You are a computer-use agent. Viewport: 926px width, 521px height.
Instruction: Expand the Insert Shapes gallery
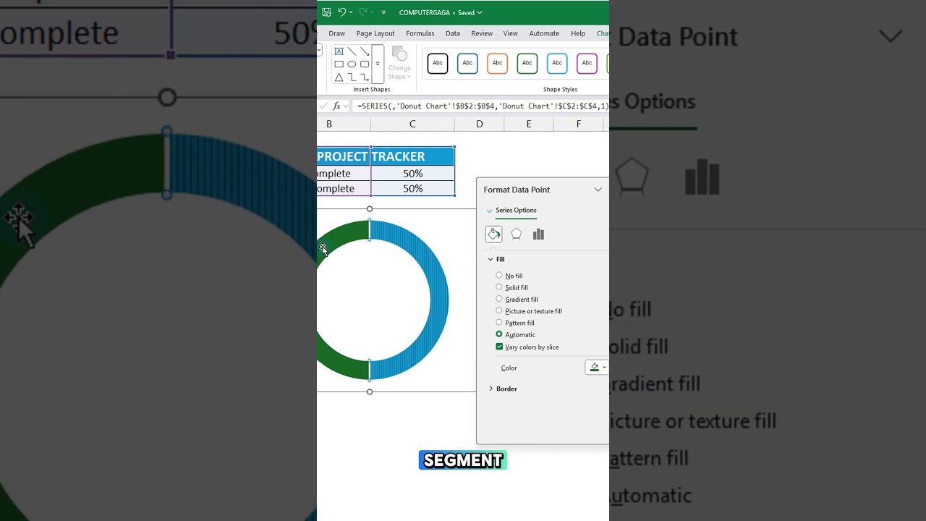point(378,64)
